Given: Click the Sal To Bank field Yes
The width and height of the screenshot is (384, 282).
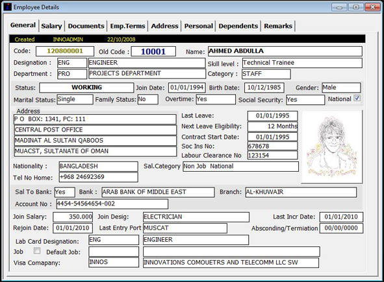Looking at the screenshot, I should tap(65, 193).
